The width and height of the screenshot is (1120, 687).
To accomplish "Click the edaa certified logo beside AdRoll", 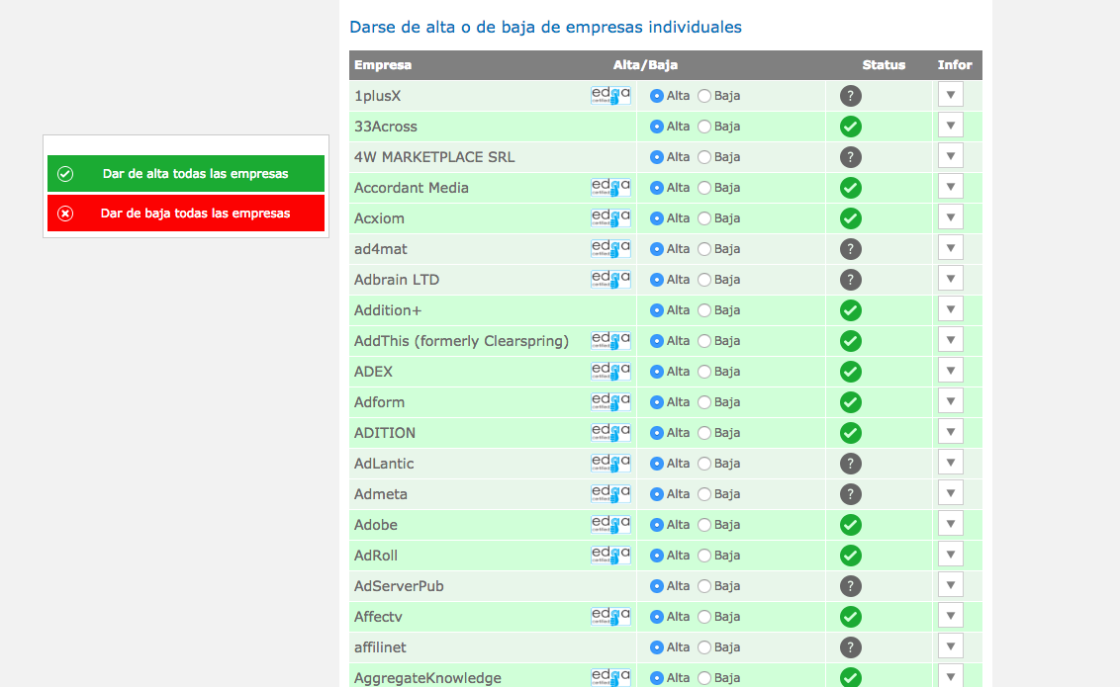I will click(610, 556).
